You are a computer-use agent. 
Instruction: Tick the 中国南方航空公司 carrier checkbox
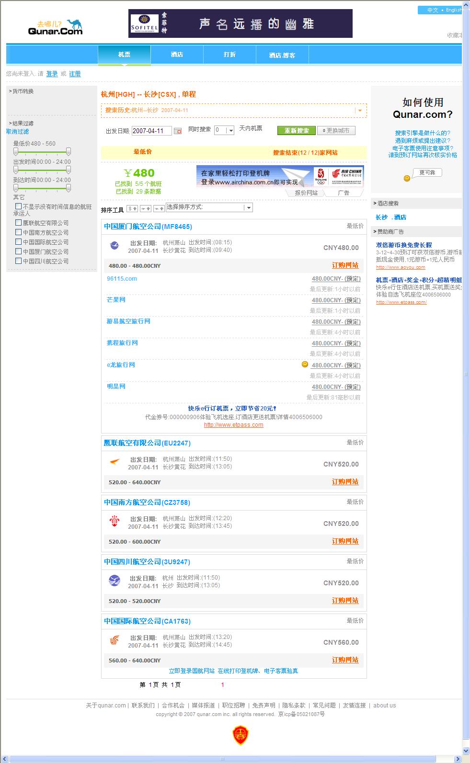click(x=18, y=232)
